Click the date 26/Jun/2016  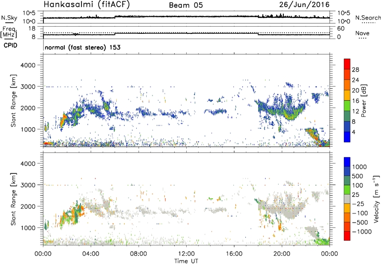pyautogui.click(x=304, y=5)
